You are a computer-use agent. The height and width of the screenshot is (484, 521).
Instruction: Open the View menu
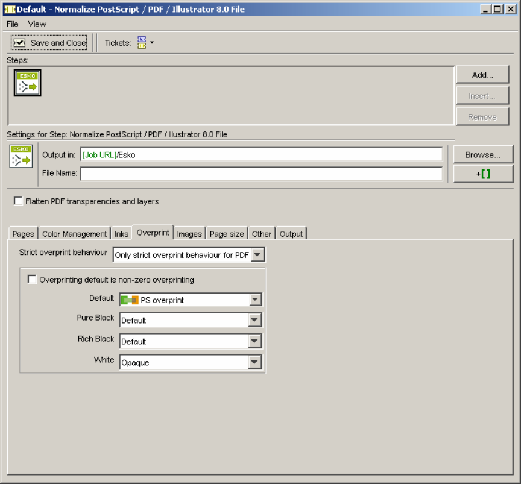pyautogui.click(x=37, y=24)
